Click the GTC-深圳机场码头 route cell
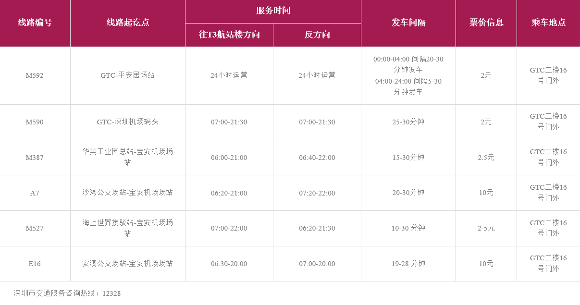Viewport: 580px width, 305px height. 128,122
